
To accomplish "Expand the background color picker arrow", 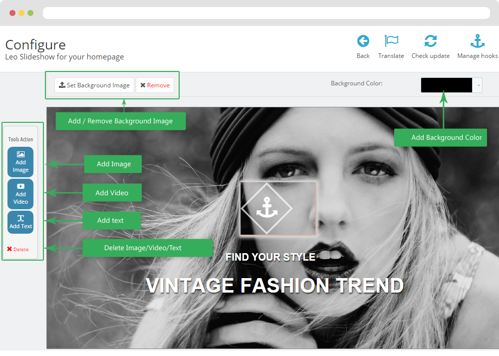I will click(478, 85).
